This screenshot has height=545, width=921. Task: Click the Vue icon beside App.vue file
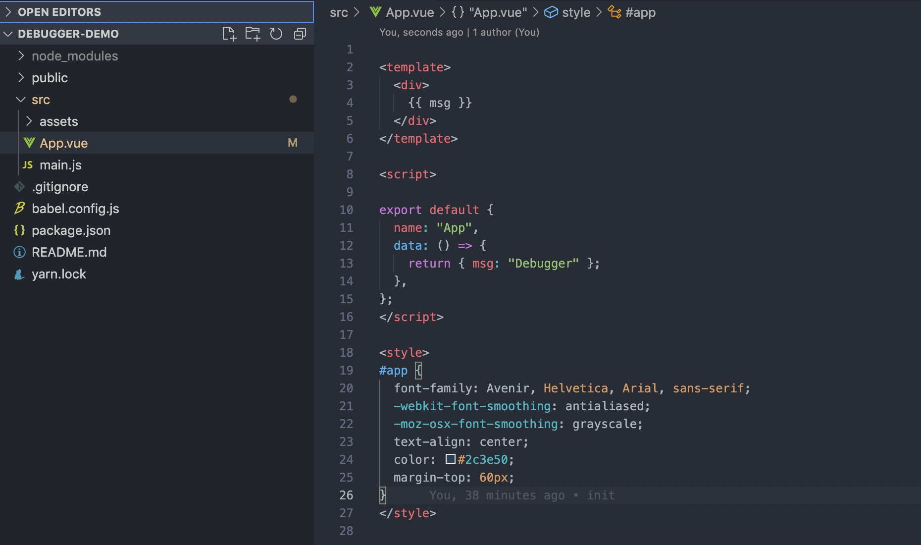29,143
